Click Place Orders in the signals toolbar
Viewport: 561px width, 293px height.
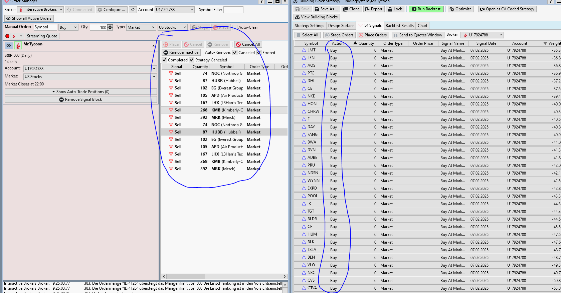[x=373, y=35]
